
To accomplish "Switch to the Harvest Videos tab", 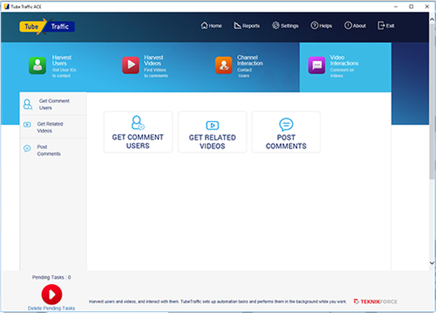I will tap(145, 66).
